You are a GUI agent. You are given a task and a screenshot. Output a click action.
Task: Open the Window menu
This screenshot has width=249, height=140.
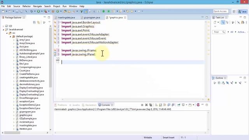[x=73, y=6]
